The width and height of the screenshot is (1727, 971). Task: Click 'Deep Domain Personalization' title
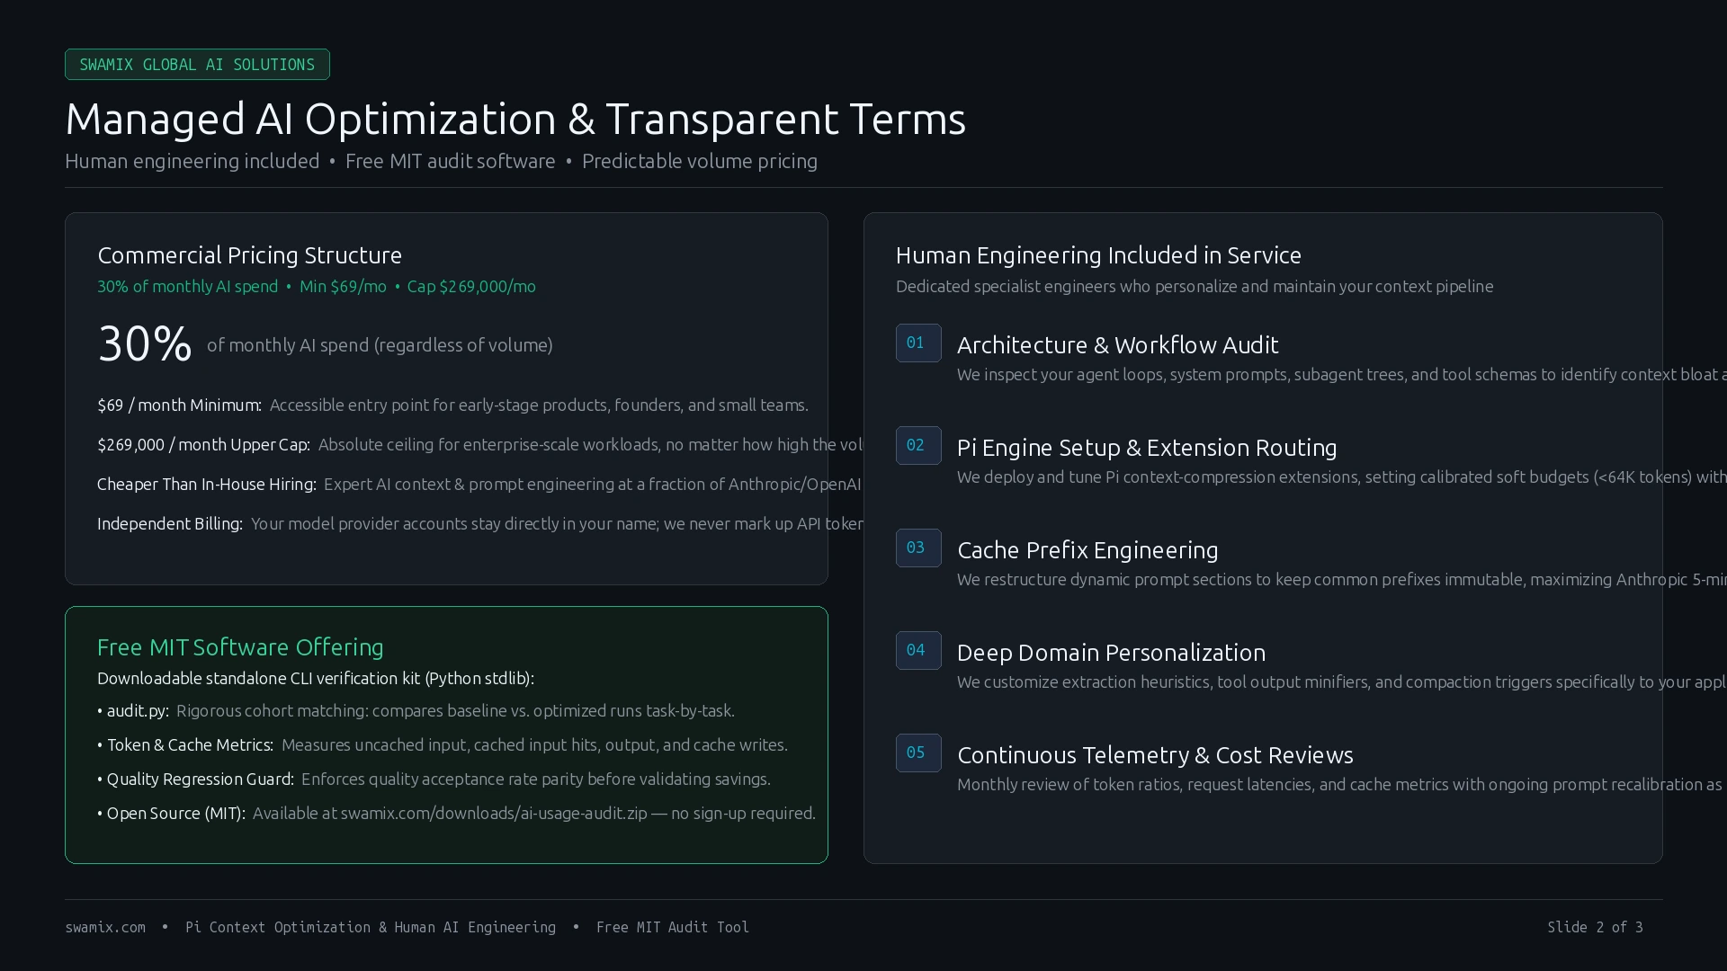click(x=1111, y=653)
